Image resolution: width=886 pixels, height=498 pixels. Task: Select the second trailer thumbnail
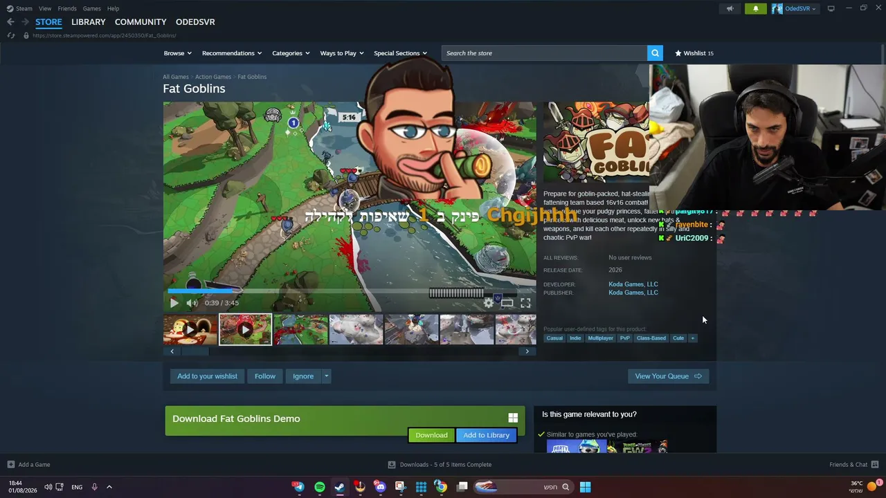(245, 330)
